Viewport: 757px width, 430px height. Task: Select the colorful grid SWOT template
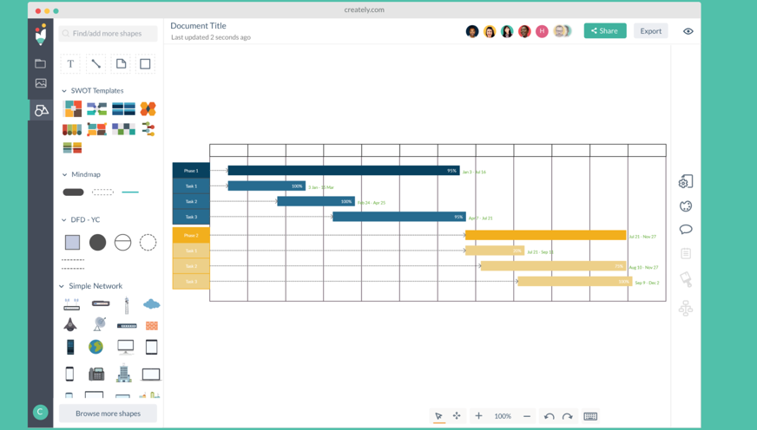point(72,109)
